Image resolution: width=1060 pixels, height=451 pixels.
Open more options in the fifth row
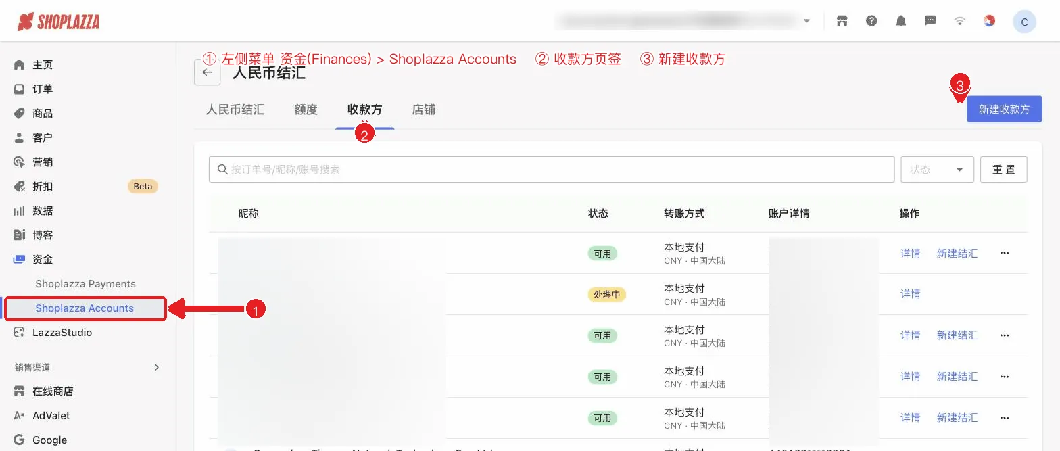[1004, 418]
